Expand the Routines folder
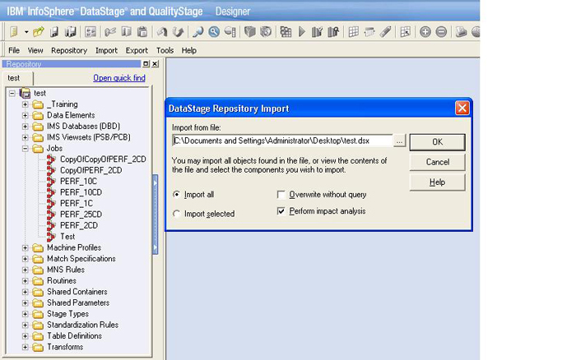The width and height of the screenshot is (576, 360). pos(25,281)
